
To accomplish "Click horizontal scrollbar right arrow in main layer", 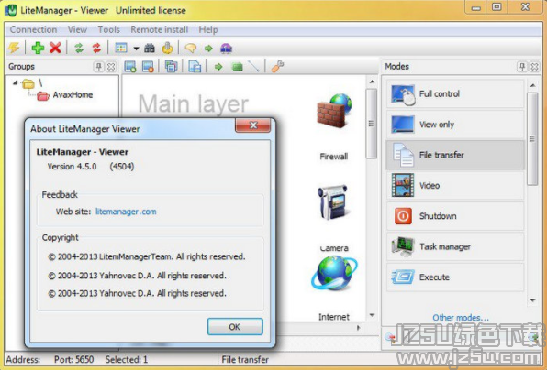I will click(358, 328).
